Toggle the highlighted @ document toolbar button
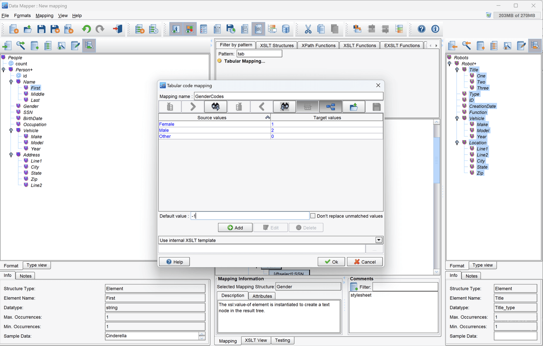This screenshot has width=543, height=346. [259, 29]
